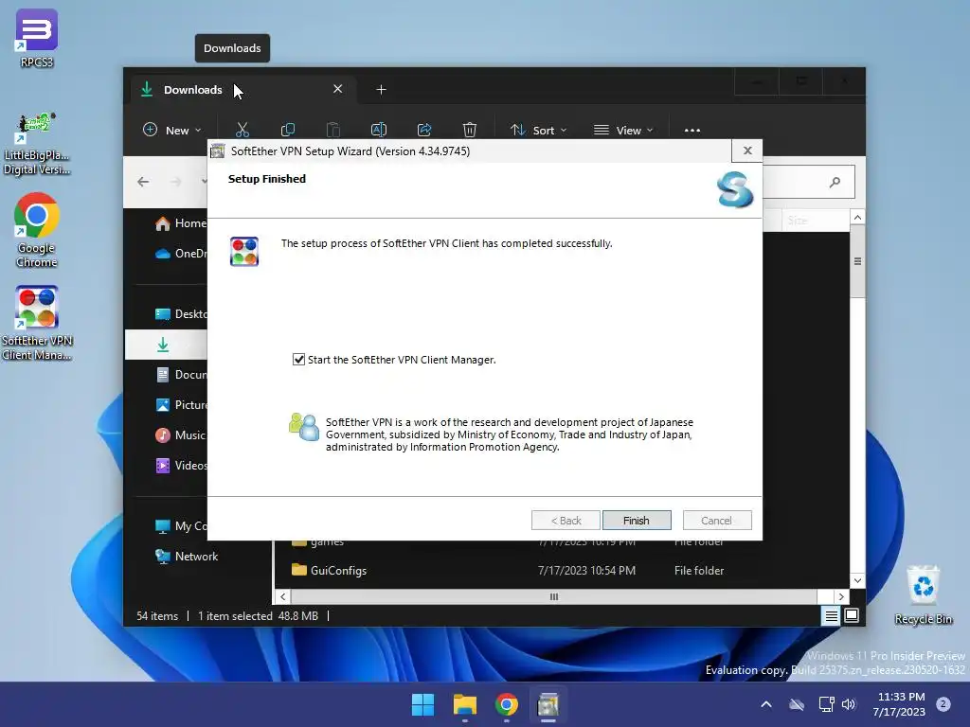
Task: Open Videos in the navigation pane
Action: click(x=181, y=466)
